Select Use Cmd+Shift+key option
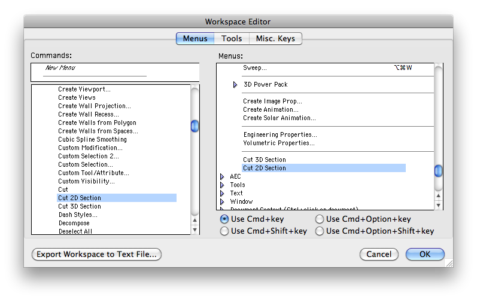477x300 pixels. click(224, 231)
